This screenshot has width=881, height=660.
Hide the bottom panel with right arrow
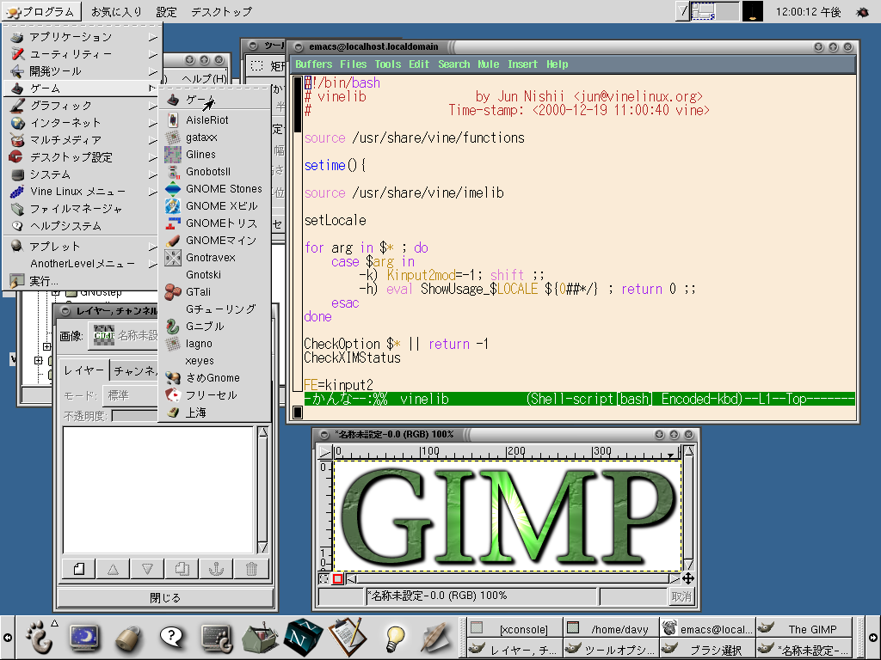pyautogui.click(x=873, y=638)
